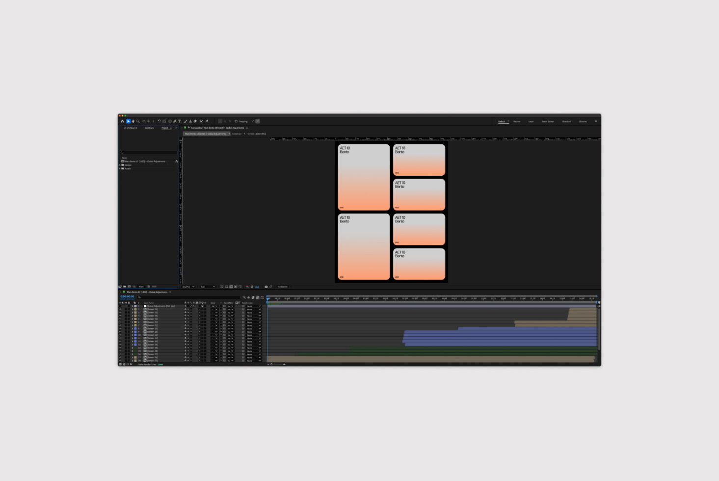Screen dimensions: 719x481
Task: Click the motion blur enable icon in the timeline
Action: (x=257, y=297)
